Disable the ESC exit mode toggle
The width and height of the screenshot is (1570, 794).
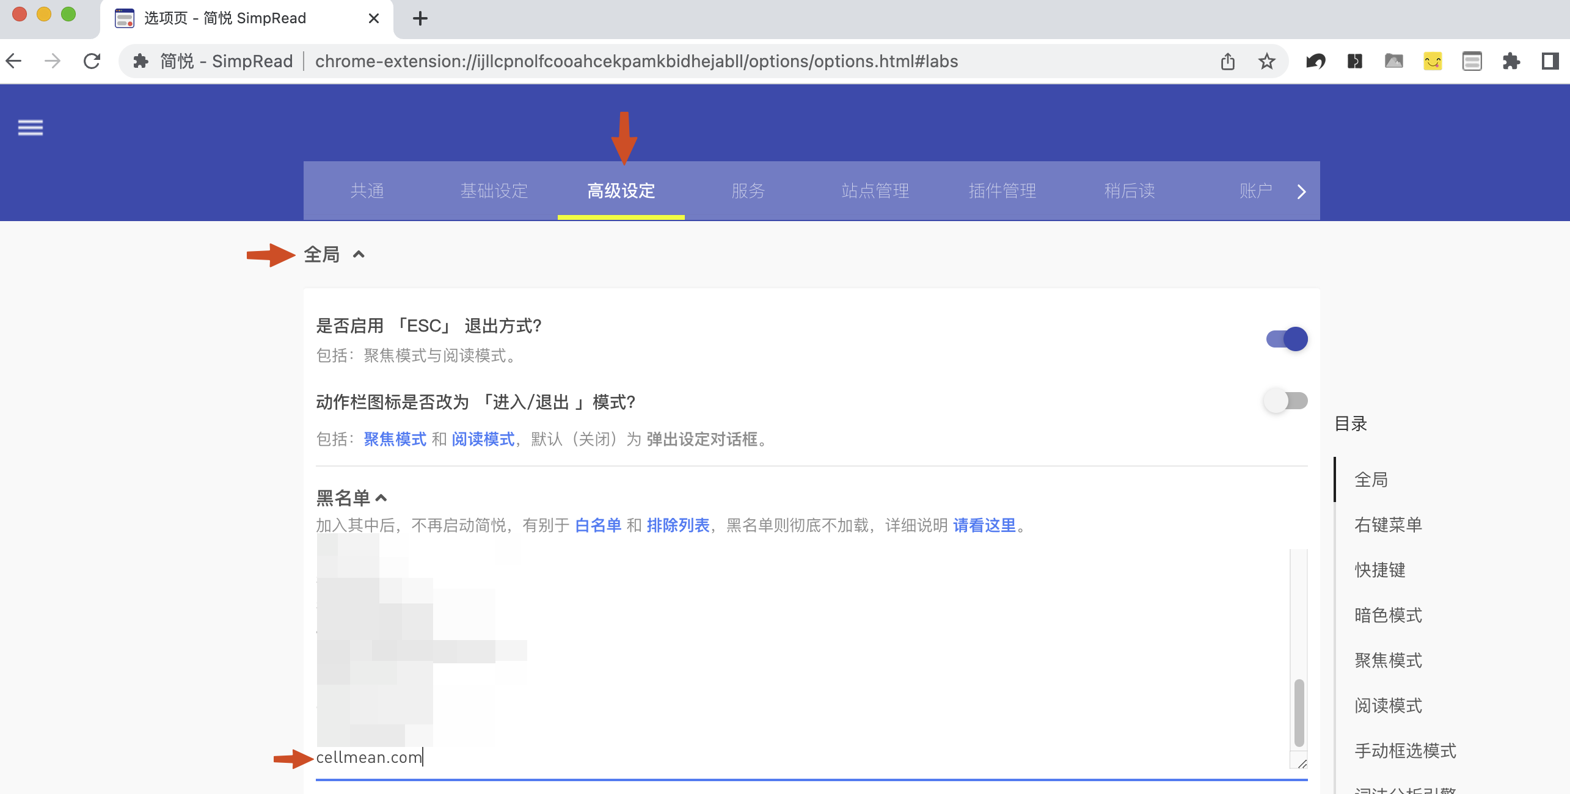pyautogui.click(x=1288, y=339)
